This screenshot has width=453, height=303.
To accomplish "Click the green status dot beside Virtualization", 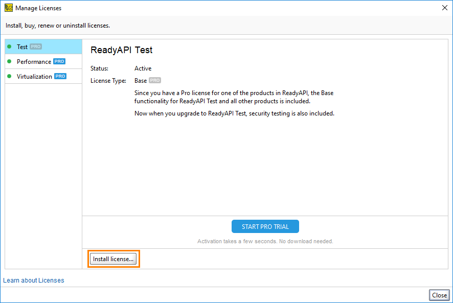I will [x=9, y=77].
